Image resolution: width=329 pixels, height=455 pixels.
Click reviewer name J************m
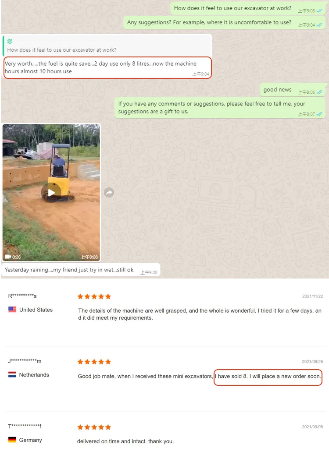pyautogui.click(x=25, y=361)
